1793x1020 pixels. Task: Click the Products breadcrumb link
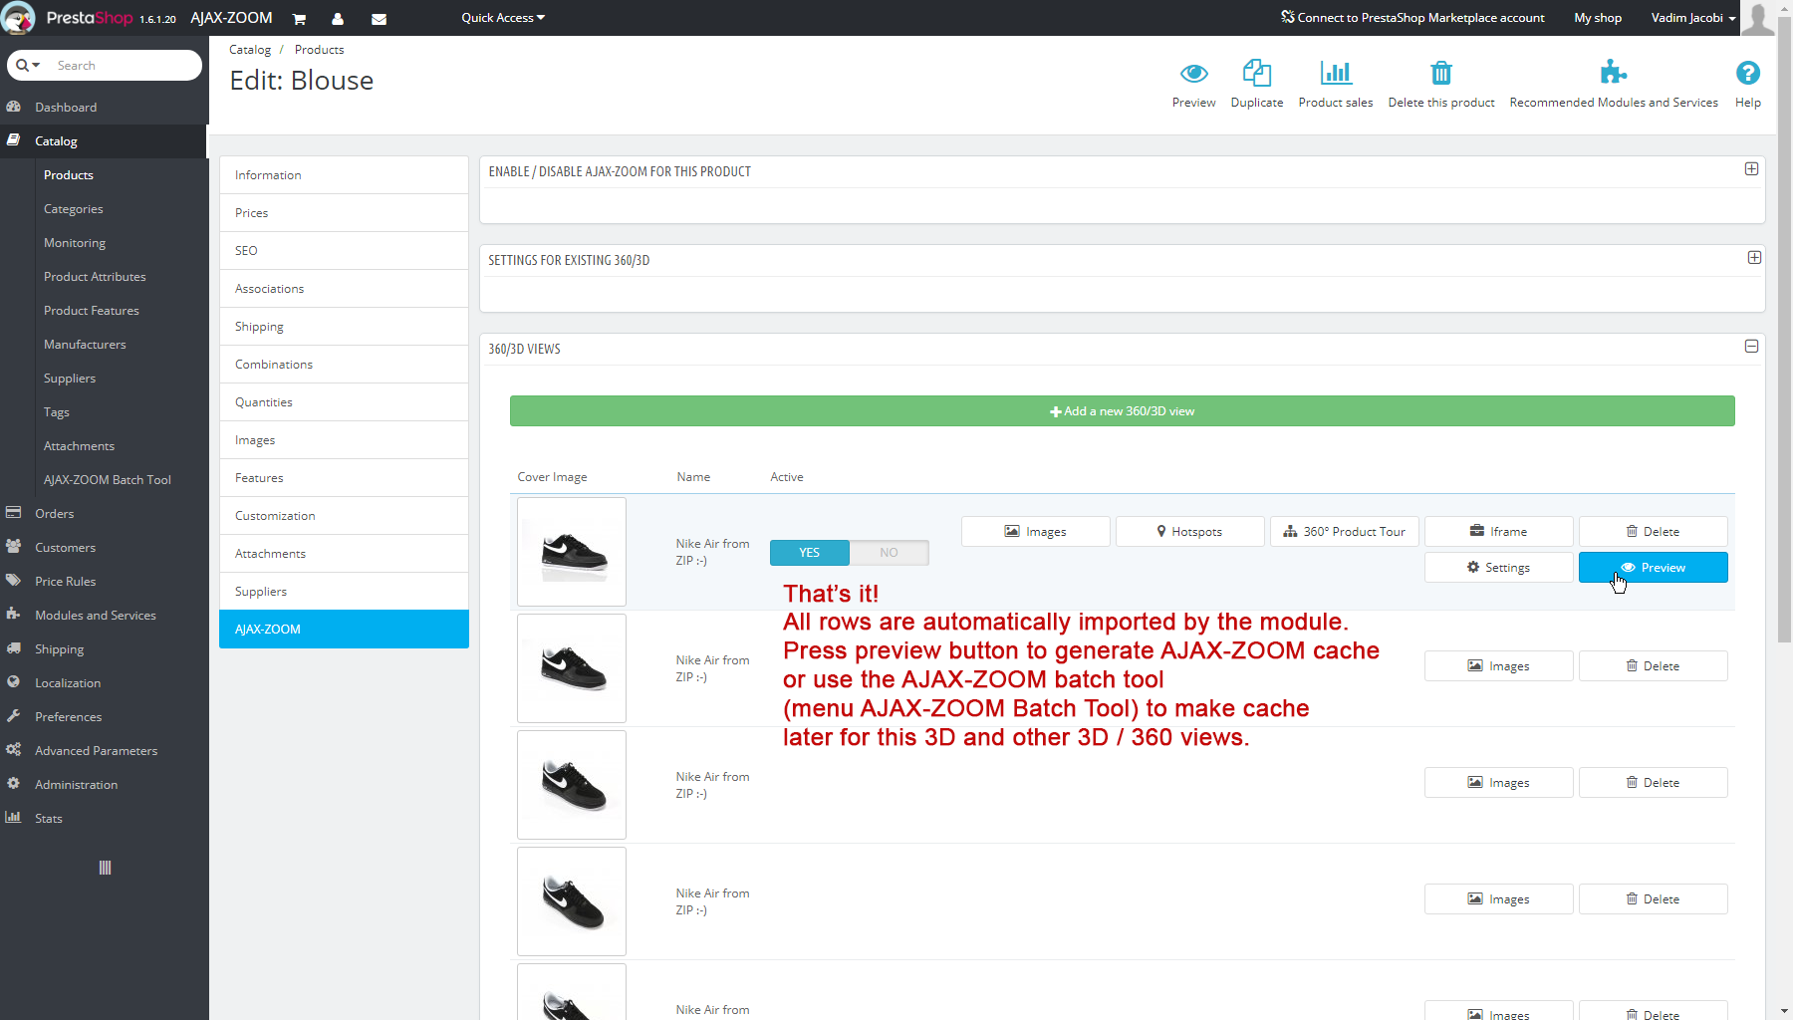[x=319, y=50]
